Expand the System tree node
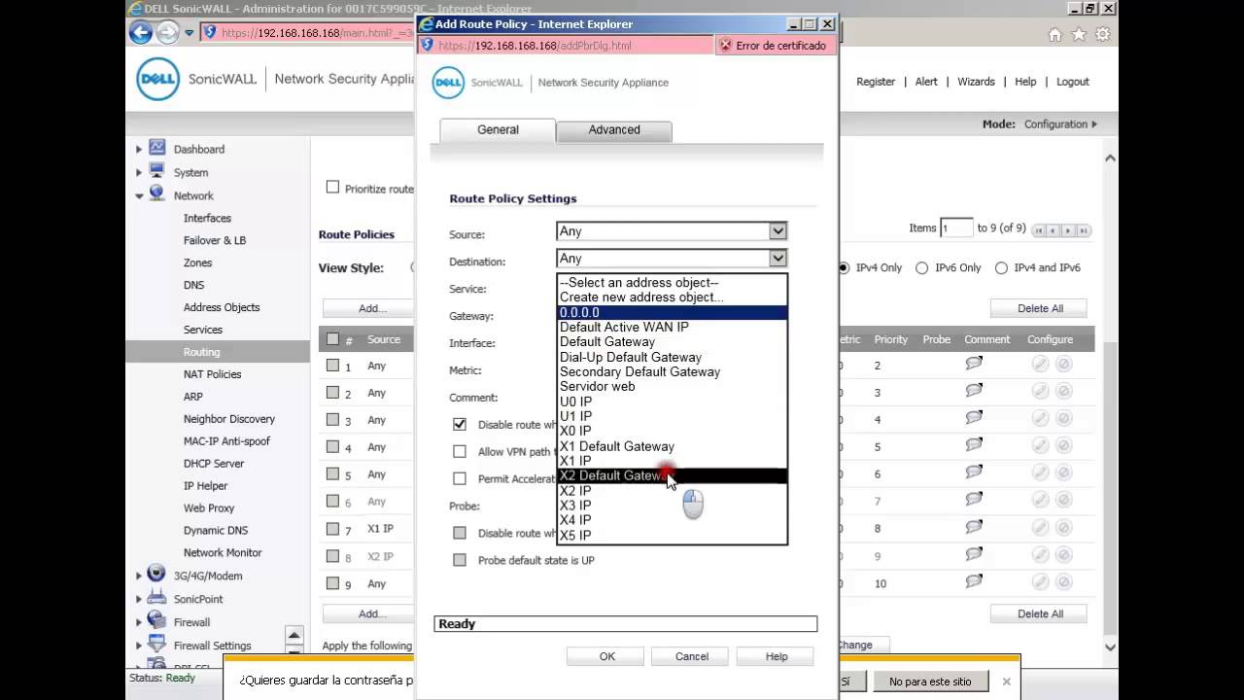 [139, 172]
